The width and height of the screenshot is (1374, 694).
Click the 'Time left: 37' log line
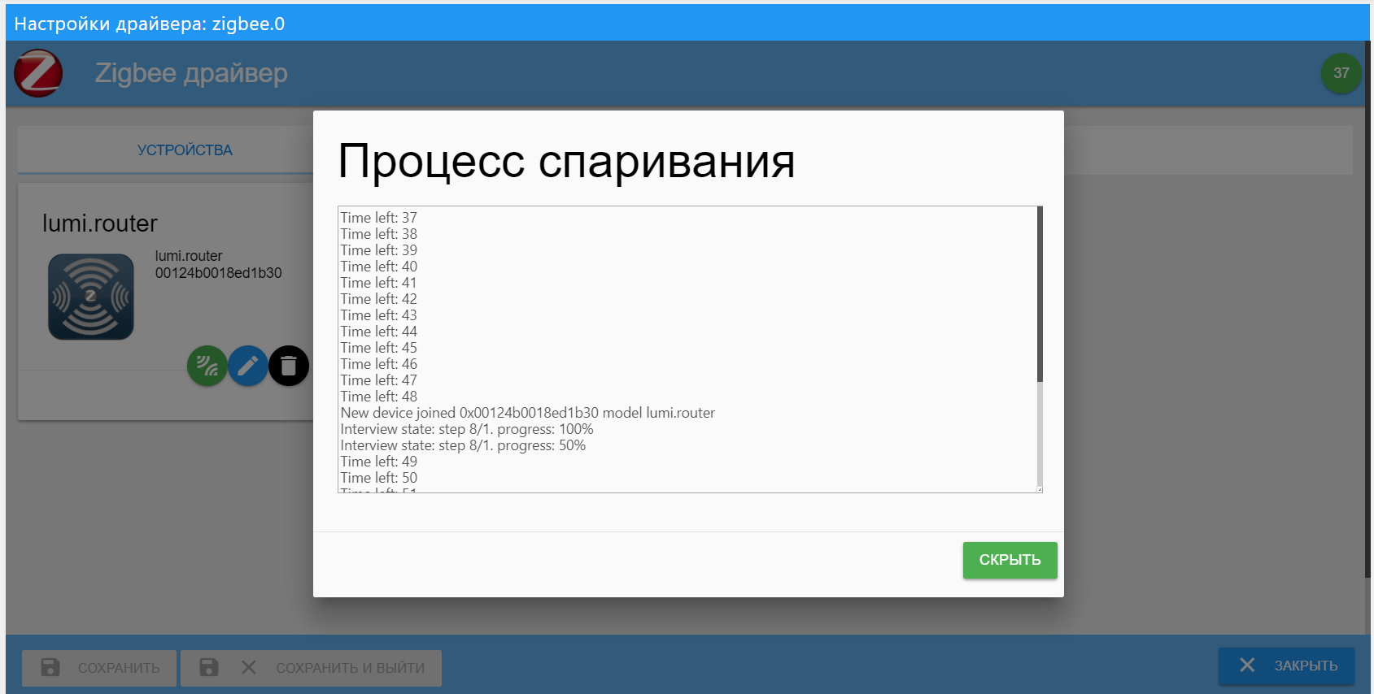point(378,218)
